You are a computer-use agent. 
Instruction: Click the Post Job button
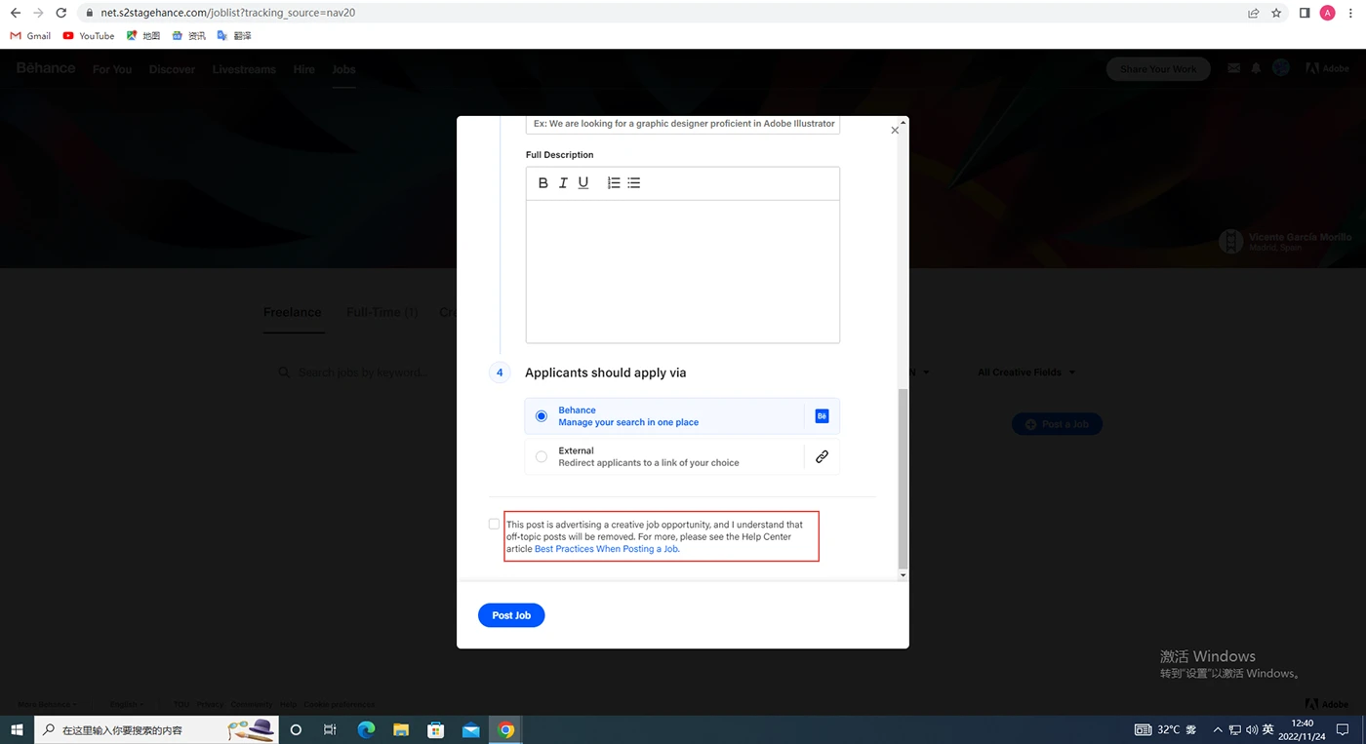(511, 615)
